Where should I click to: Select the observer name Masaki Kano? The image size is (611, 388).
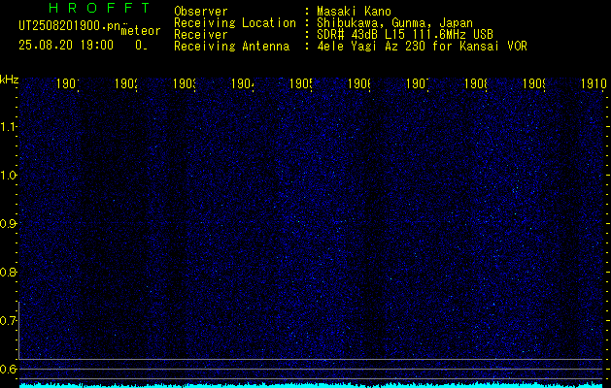(x=354, y=11)
